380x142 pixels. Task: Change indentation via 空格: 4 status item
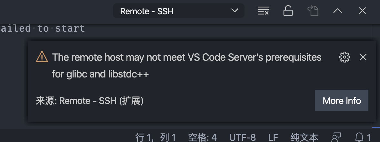tap(202, 137)
